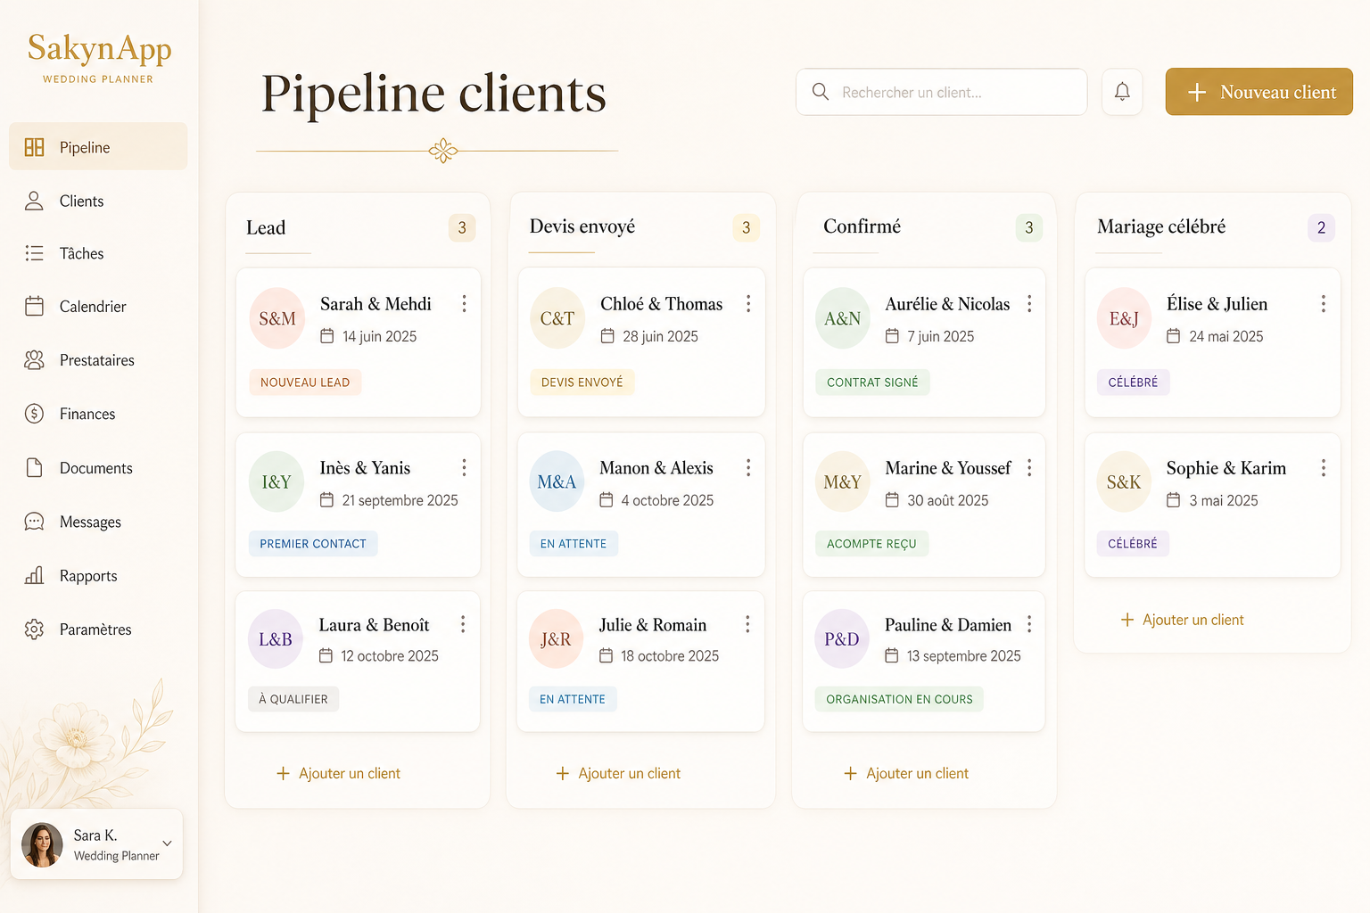
Task: Click EN ATTENTE tag on Julie & Romain
Action: point(573,699)
